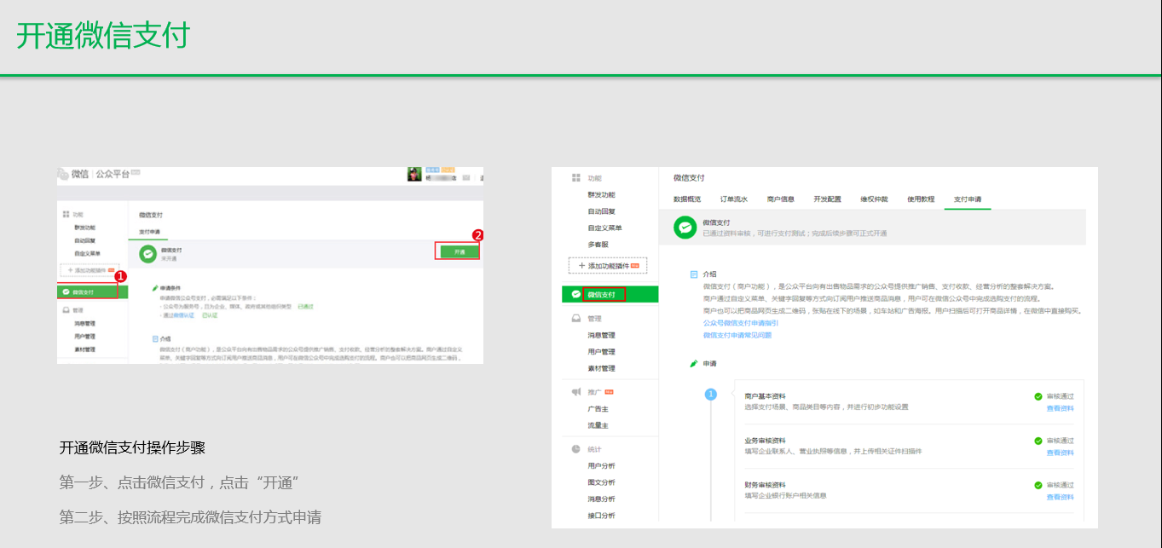Screen dimensions: 1162x548
Task: Click 查看资料 for 商户基本资料
Action: click(1061, 408)
